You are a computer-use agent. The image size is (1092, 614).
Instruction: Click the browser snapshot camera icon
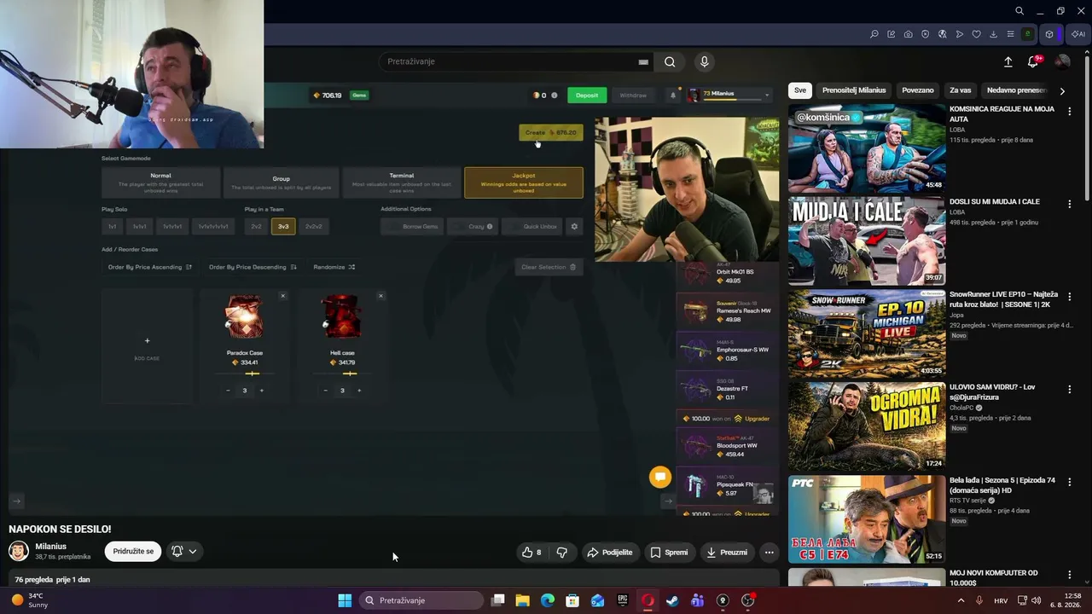[908, 34]
